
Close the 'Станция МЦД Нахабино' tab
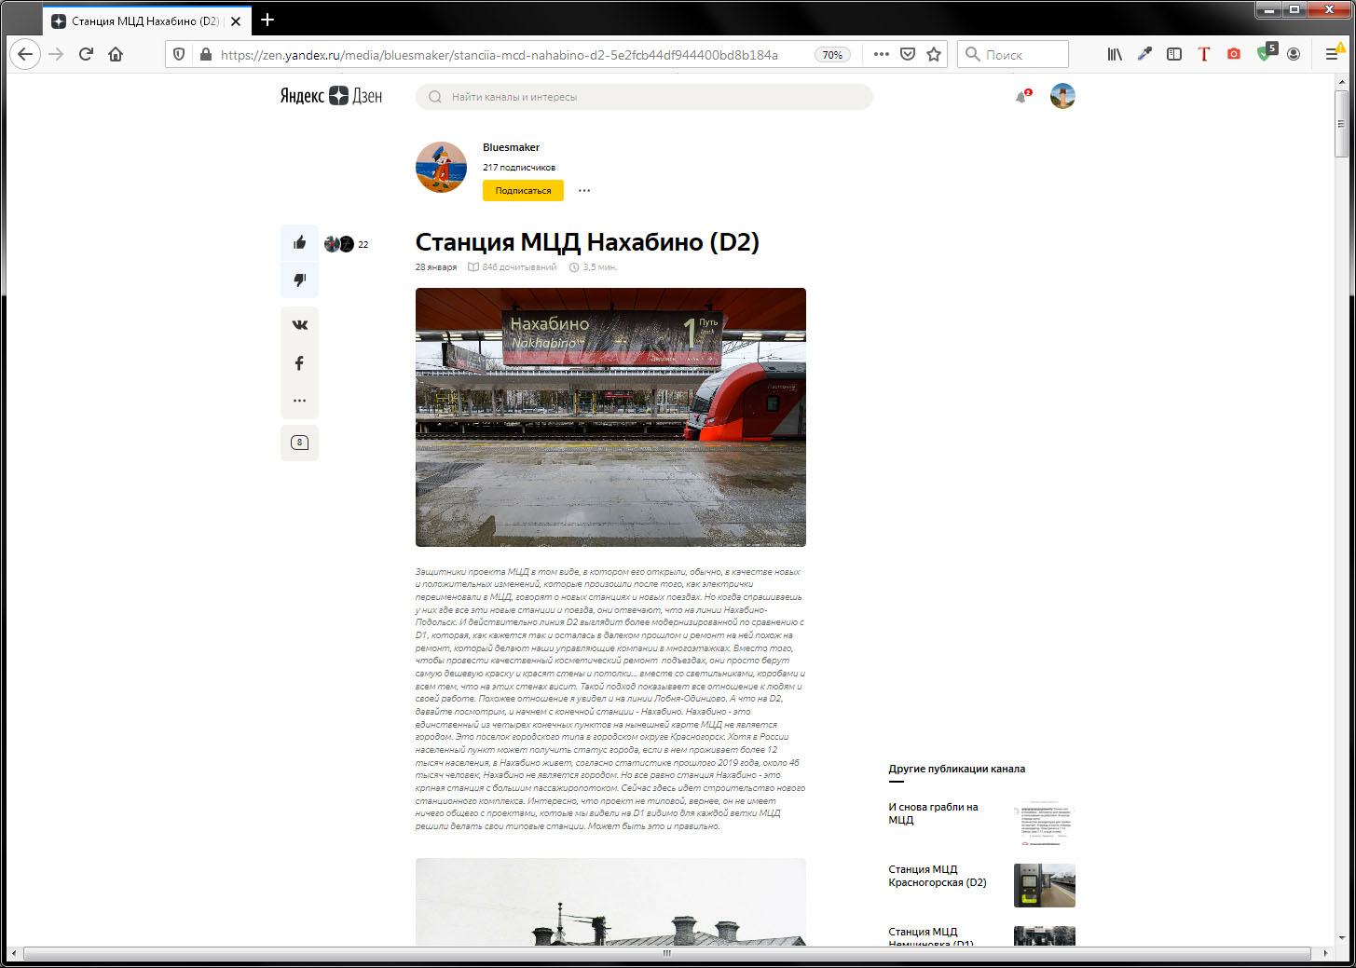click(x=236, y=20)
